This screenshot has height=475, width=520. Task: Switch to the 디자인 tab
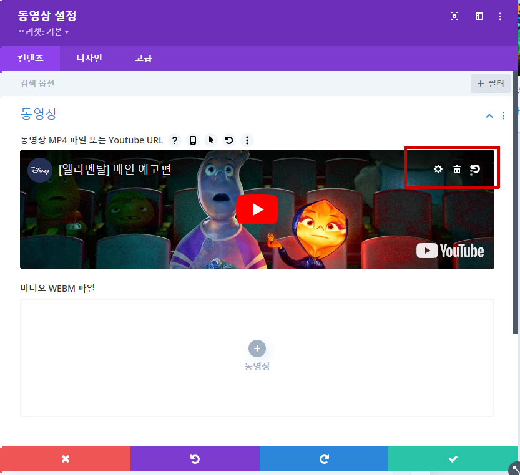click(x=89, y=59)
